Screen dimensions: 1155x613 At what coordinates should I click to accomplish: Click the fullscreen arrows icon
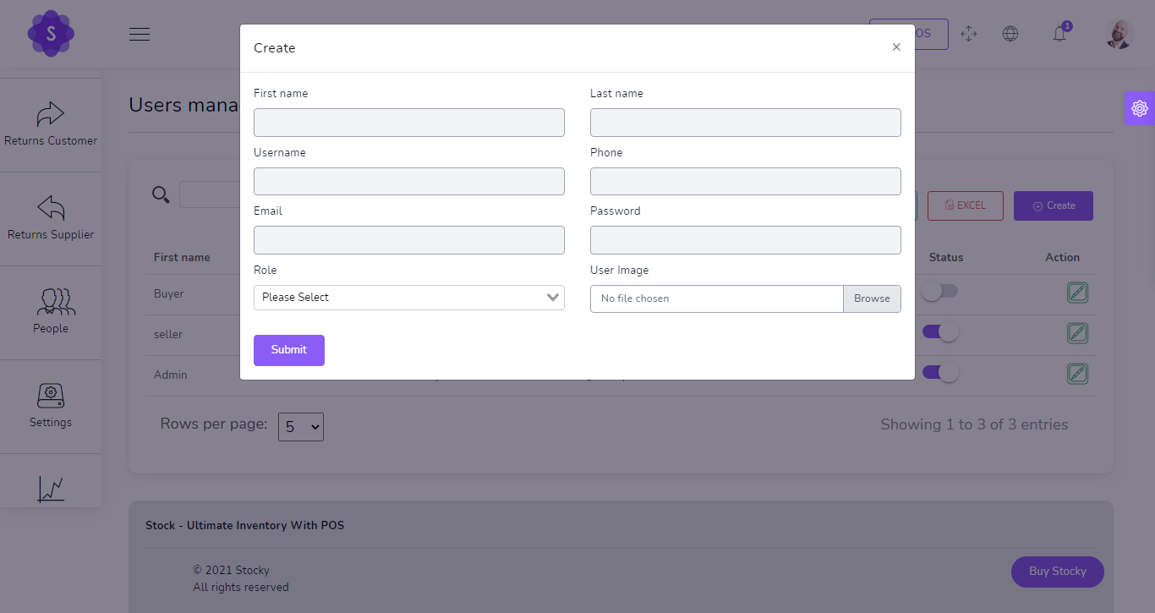(969, 34)
